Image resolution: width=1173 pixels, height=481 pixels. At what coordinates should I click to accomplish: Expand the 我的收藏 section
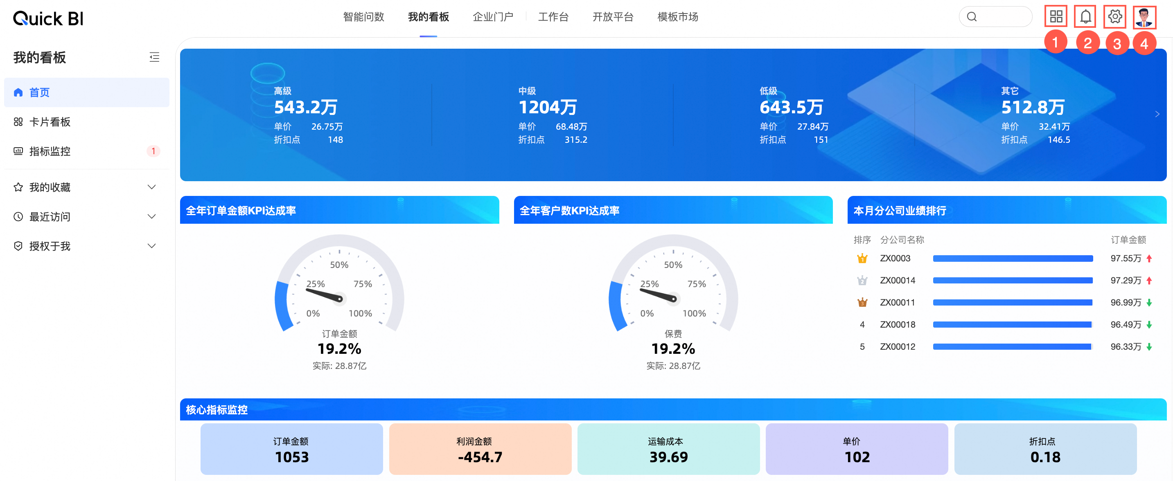pos(151,187)
